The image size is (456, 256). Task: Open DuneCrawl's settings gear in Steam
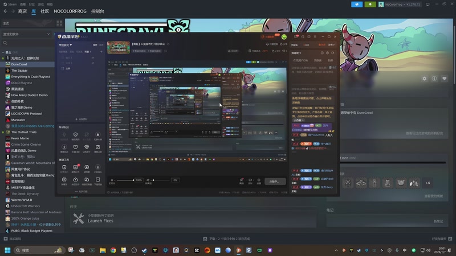[424, 79]
